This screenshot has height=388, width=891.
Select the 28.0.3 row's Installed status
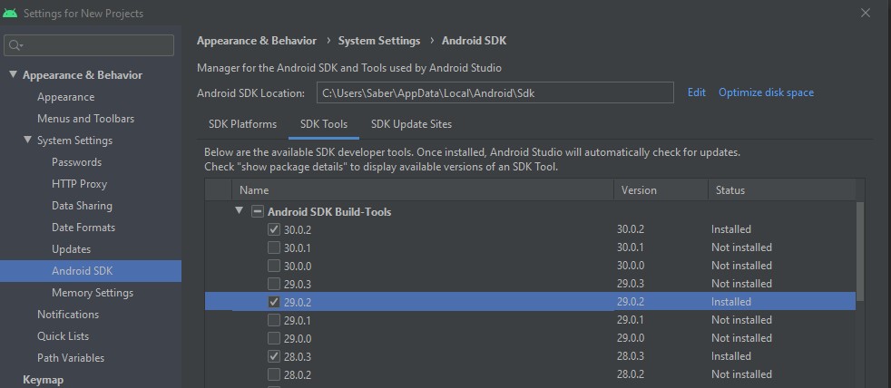click(x=731, y=356)
